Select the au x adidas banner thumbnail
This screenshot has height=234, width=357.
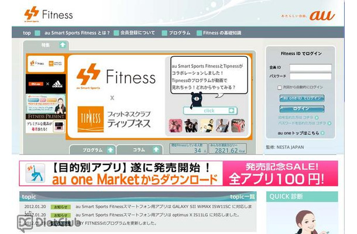46,84
